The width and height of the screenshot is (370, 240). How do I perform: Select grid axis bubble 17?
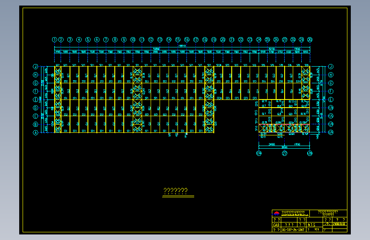[196, 40]
